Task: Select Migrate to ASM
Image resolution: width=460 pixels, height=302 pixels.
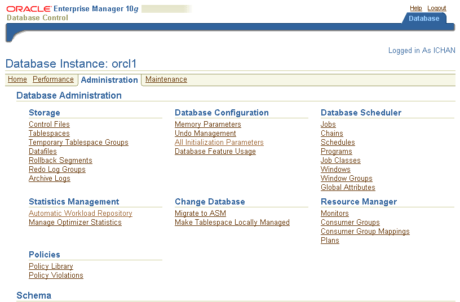Action: tap(200, 214)
